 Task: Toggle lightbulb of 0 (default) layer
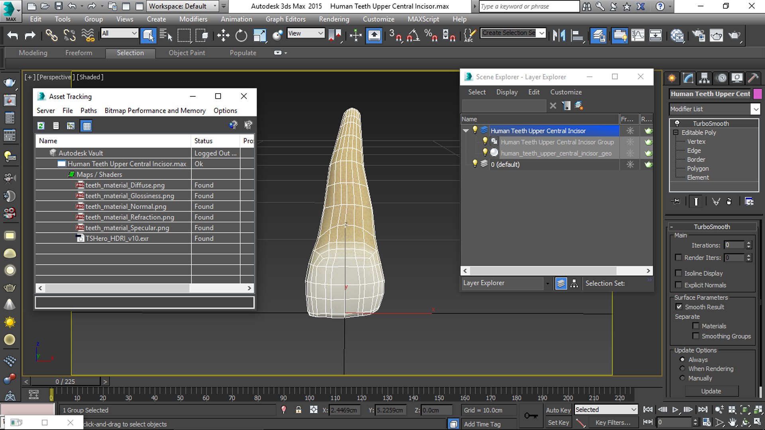[475, 164]
